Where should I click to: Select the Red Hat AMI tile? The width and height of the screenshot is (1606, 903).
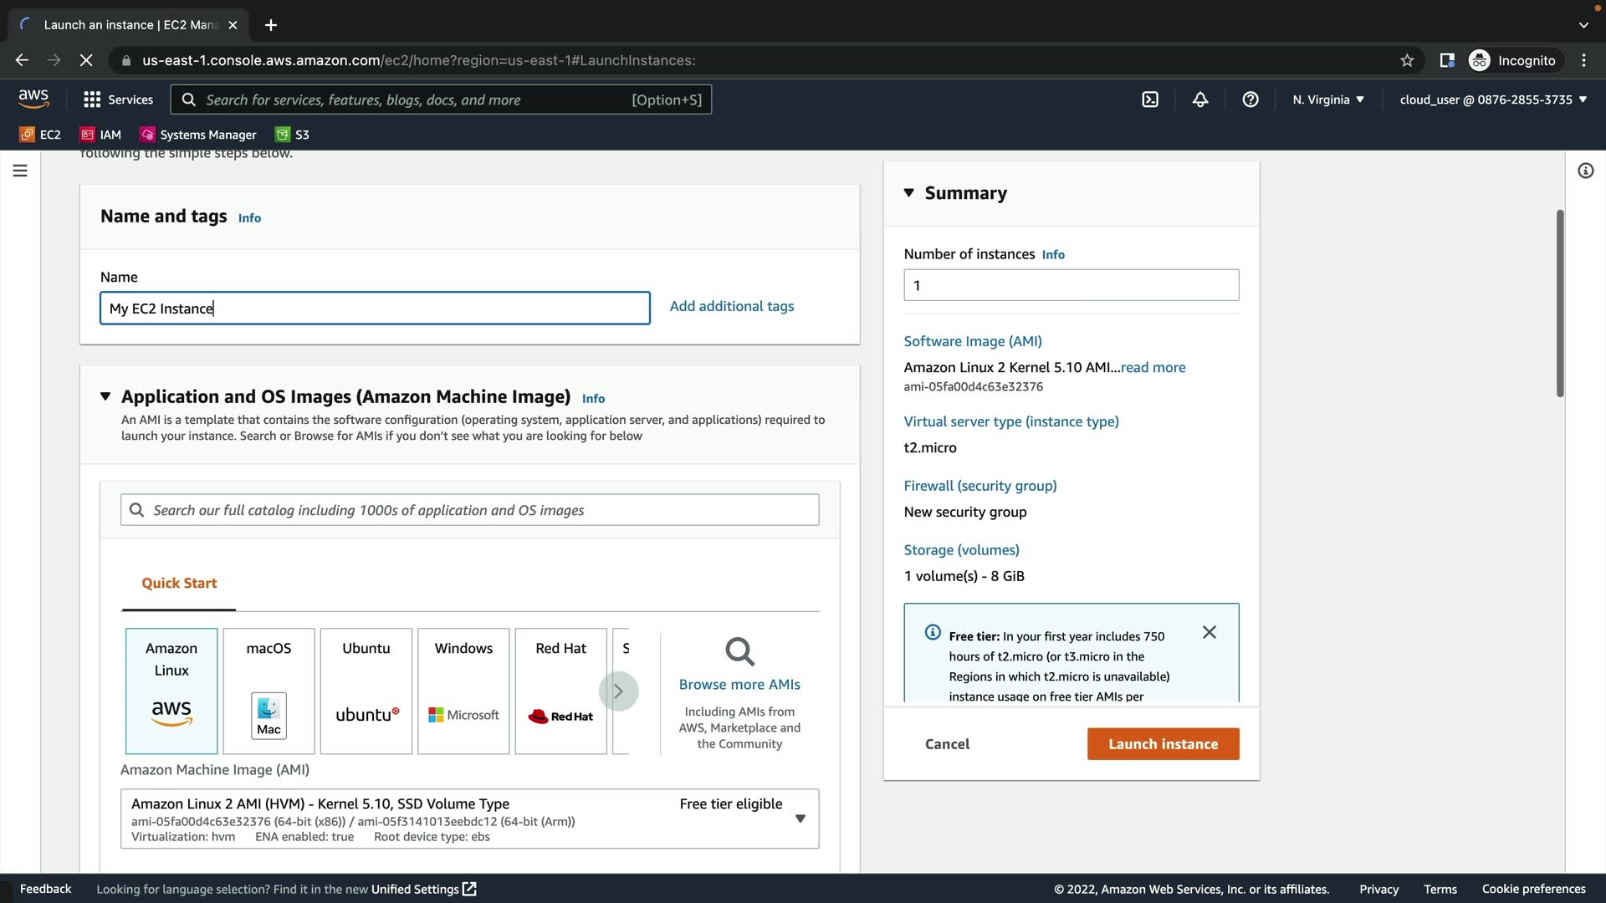(x=560, y=691)
